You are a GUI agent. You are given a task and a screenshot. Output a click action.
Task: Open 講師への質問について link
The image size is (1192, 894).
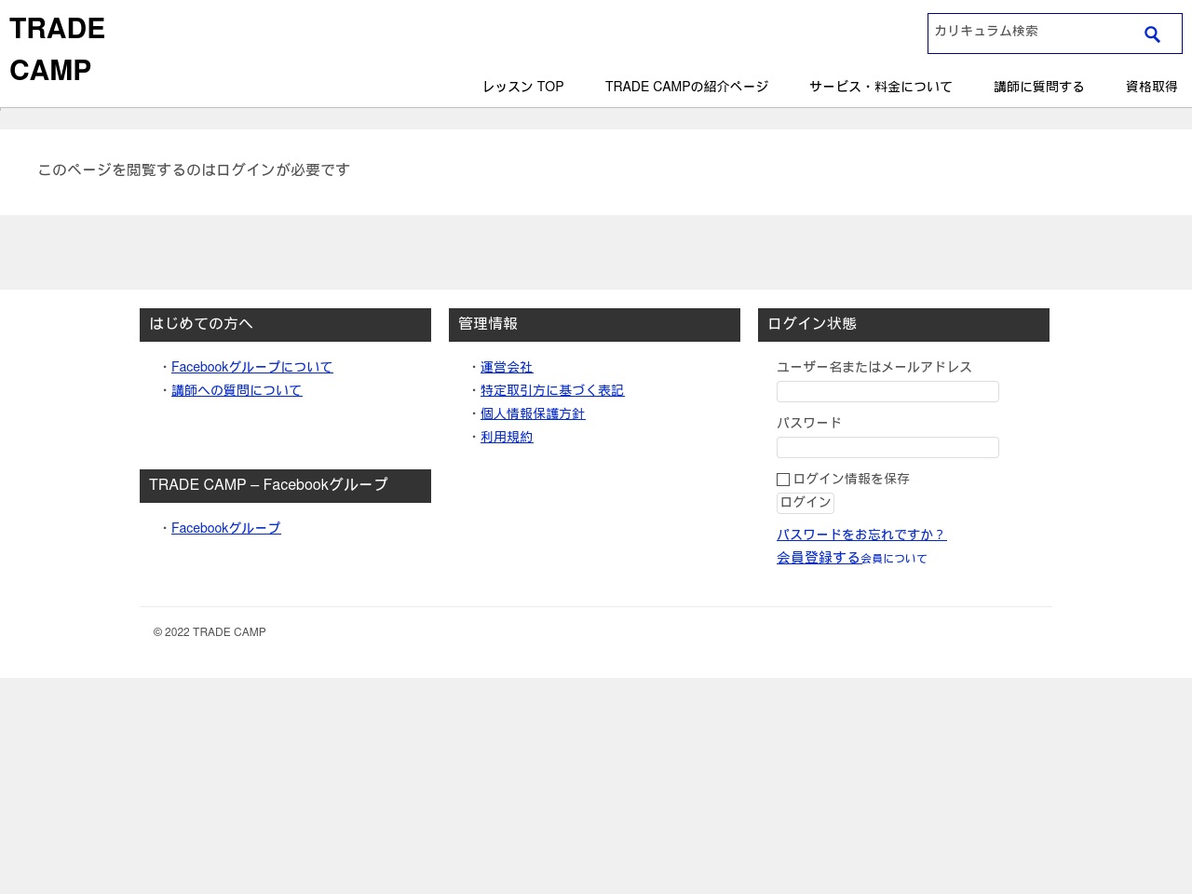[x=237, y=390]
